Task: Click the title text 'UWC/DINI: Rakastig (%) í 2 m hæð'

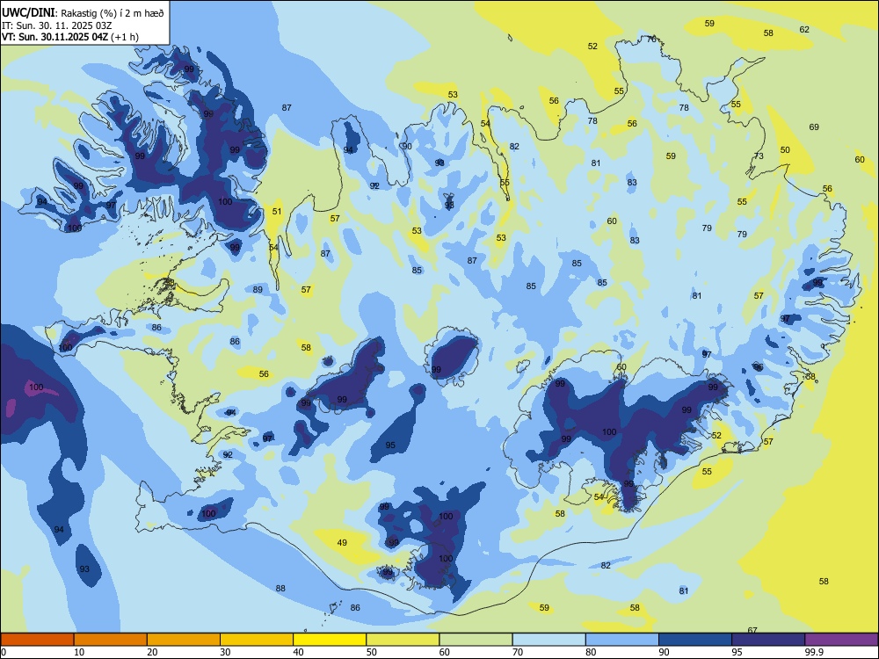Action: (x=83, y=13)
